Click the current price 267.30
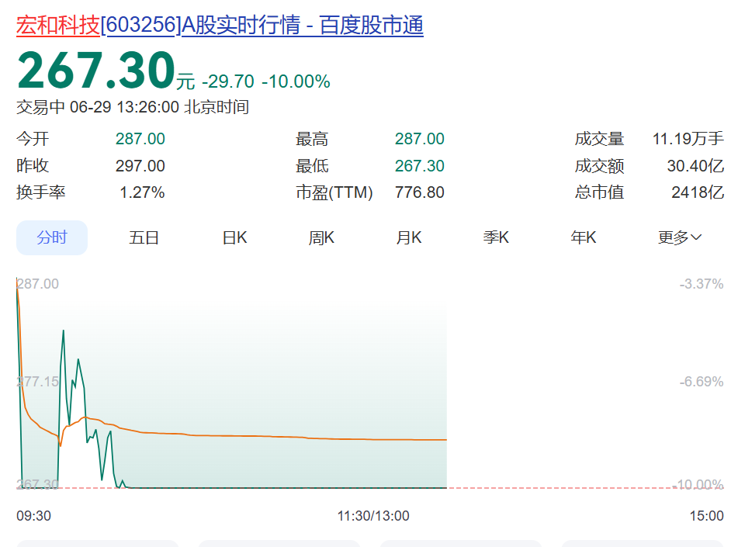 click(x=96, y=71)
